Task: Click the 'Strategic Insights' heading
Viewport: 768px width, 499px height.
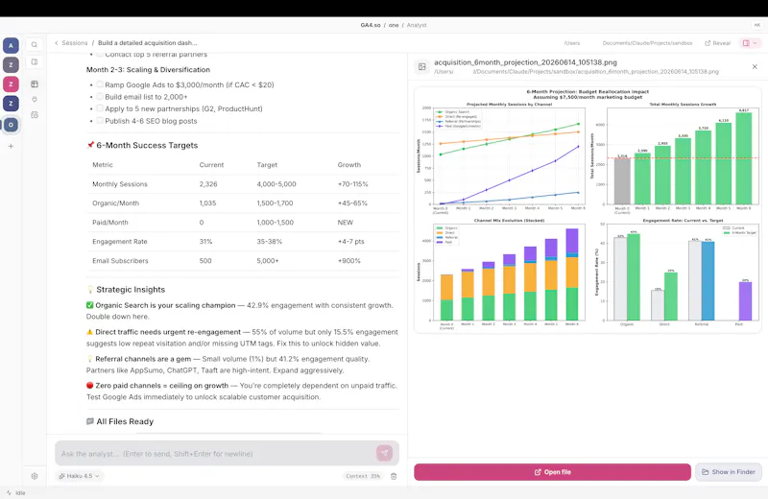Action: click(131, 290)
